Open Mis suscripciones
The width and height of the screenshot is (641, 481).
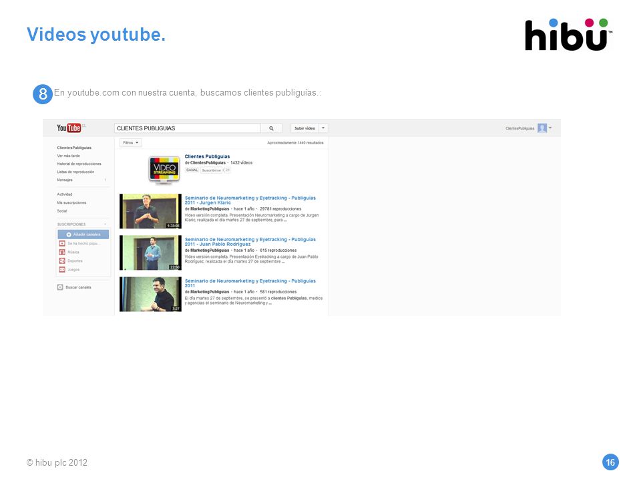click(x=71, y=202)
